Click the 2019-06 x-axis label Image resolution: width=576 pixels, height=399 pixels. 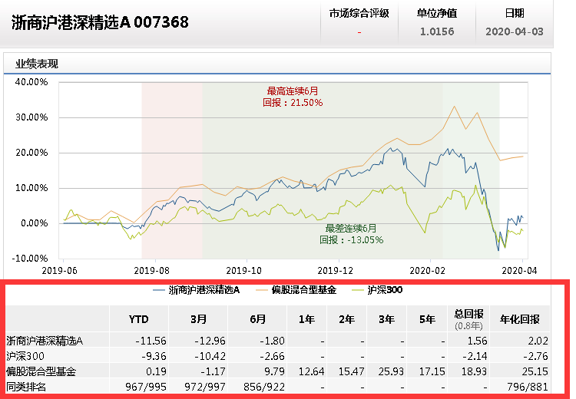tap(59, 271)
